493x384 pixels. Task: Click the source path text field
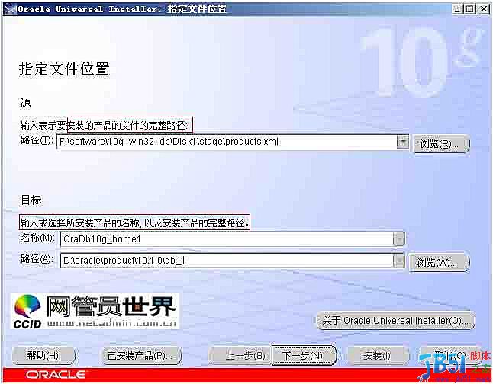point(226,142)
